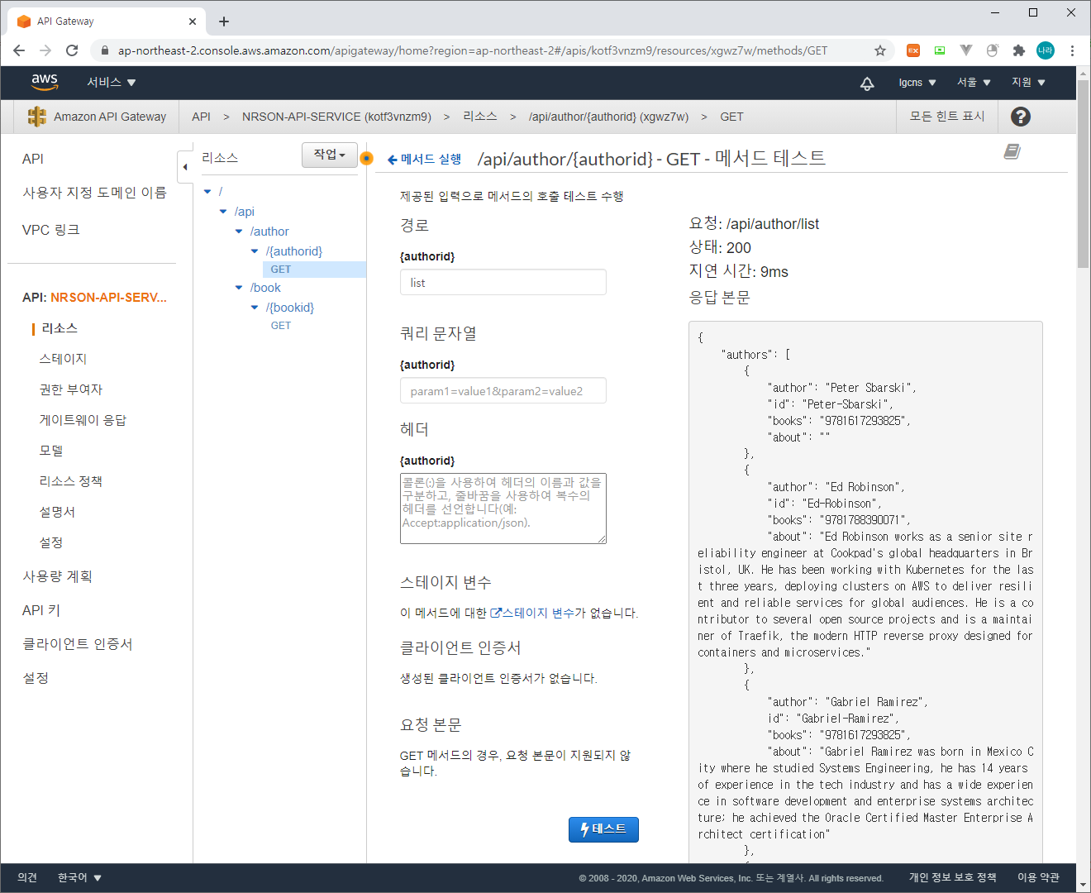
Task: Collapse the /book tree node
Action: 239,288
